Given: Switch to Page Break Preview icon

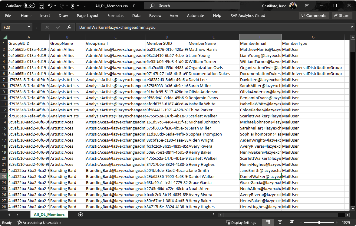Looking at the screenshot, I should click(292, 222).
